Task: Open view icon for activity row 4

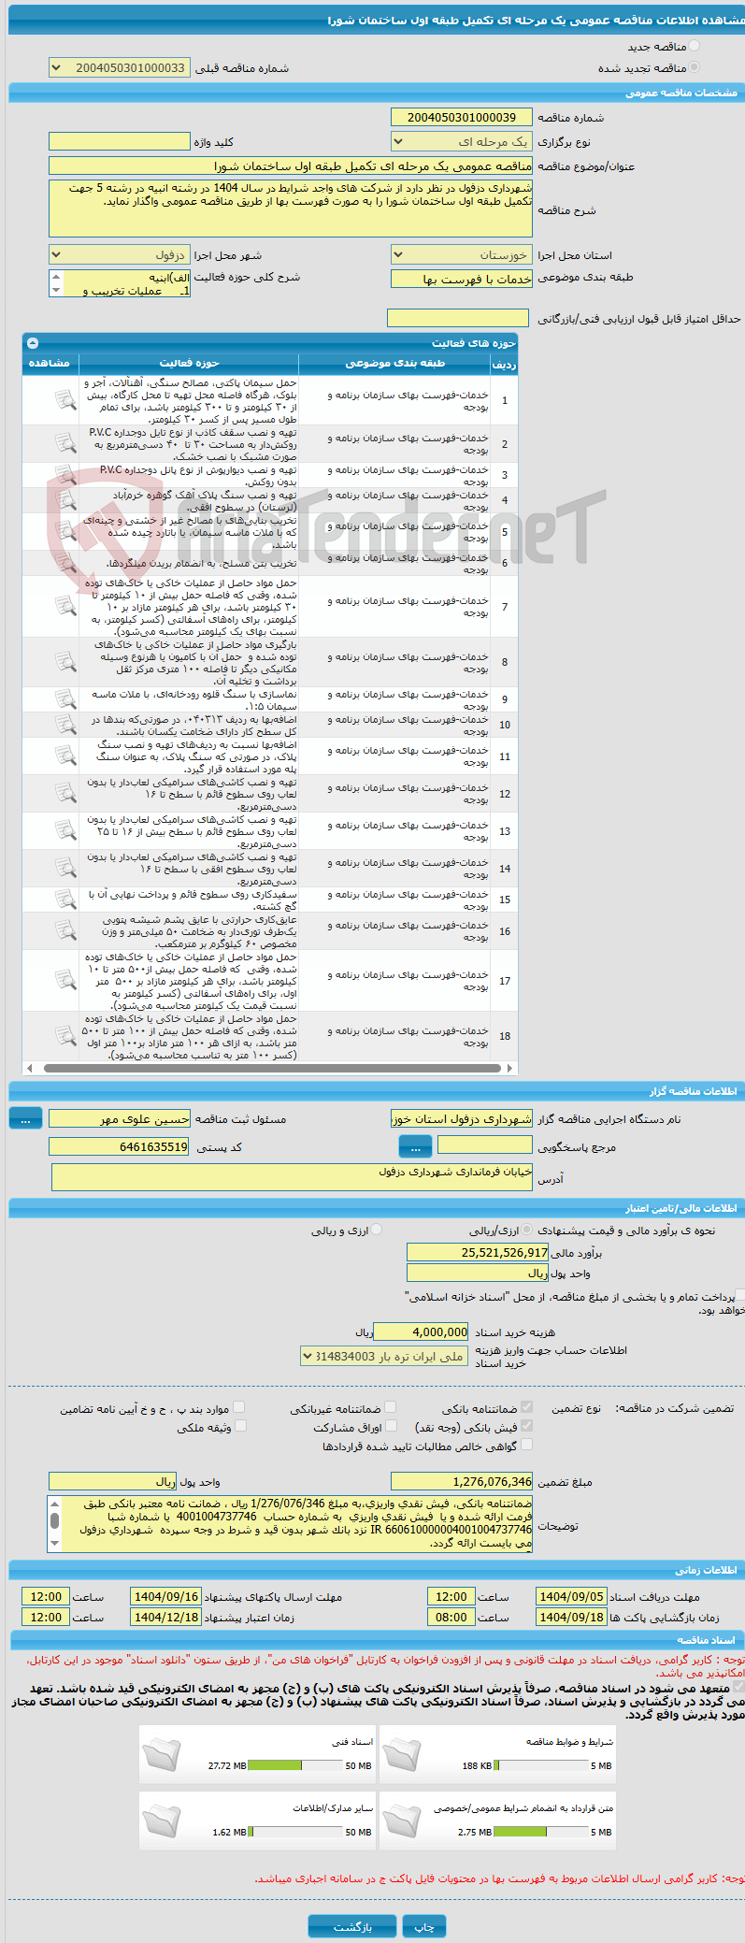Action: tap(64, 500)
